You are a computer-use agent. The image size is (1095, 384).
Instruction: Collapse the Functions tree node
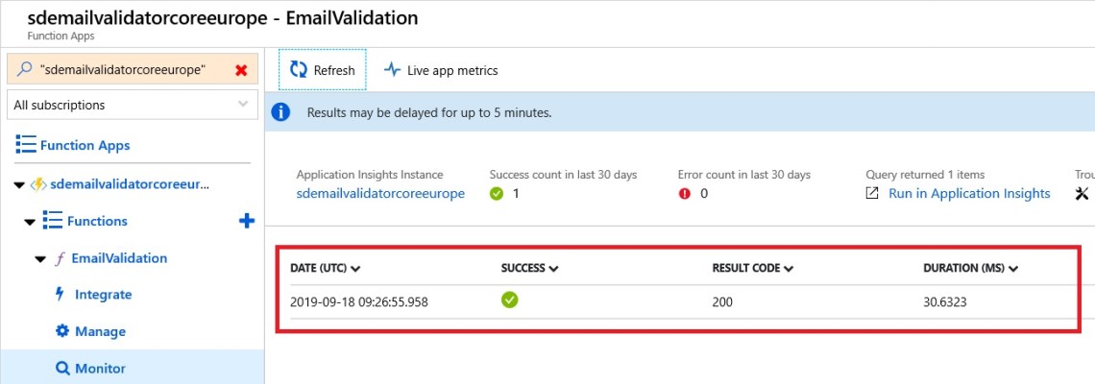pyautogui.click(x=30, y=222)
